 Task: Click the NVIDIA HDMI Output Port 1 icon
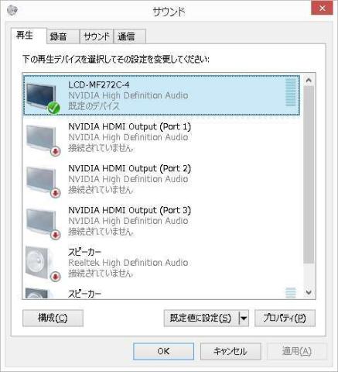(43, 139)
